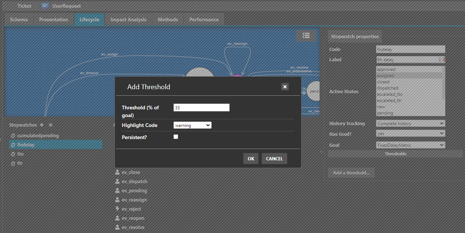The height and width of the screenshot is (233, 465).
Task: Click the delete stopwatch X icon
Action: (50, 125)
